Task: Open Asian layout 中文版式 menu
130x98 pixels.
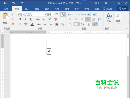Action: click(x=83, y=24)
